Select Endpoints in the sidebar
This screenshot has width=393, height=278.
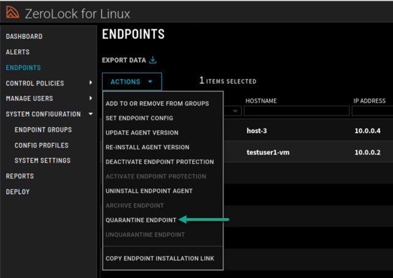tap(23, 68)
